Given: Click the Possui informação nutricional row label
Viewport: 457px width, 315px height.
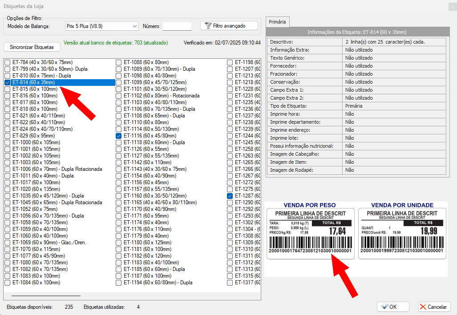Looking at the screenshot, I should 302,146.
